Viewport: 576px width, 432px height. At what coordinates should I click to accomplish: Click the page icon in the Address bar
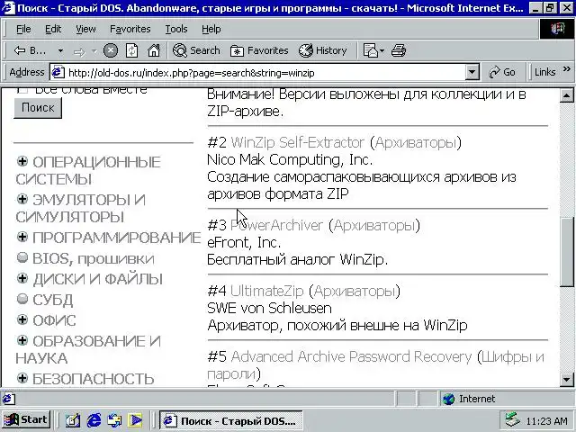58,72
